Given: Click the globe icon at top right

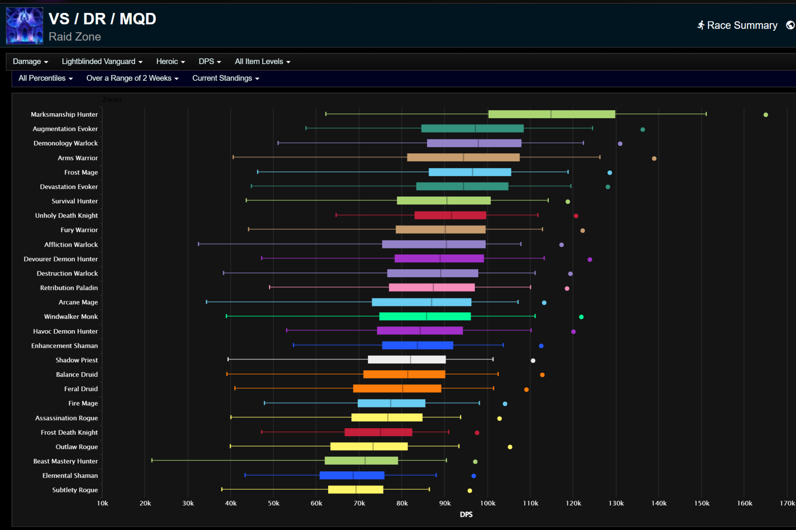Looking at the screenshot, I should coord(790,25).
